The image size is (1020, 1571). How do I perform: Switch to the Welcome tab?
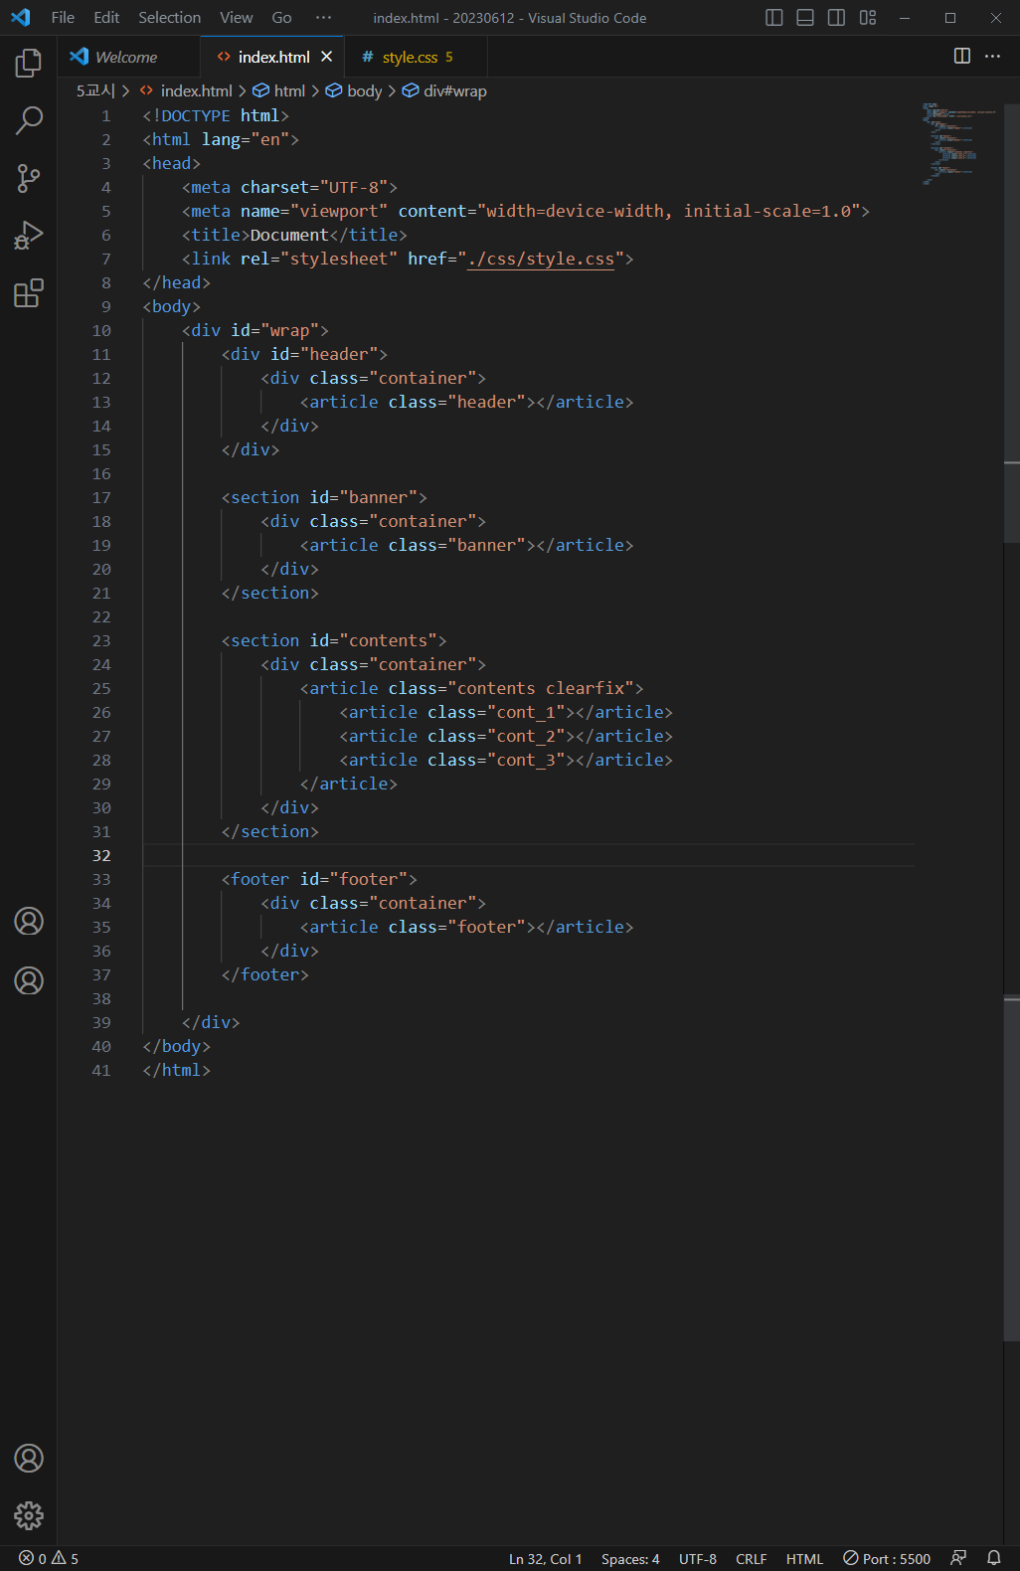(x=126, y=57)
